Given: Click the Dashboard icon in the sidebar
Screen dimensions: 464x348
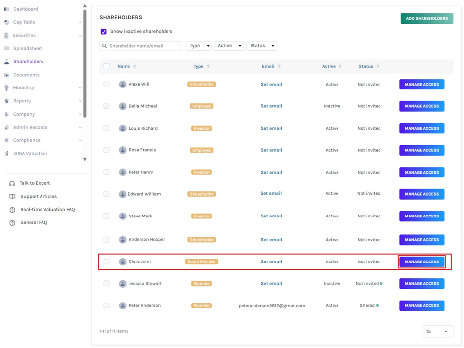Looking at the screenshot, I should click(x=6, y=9).
